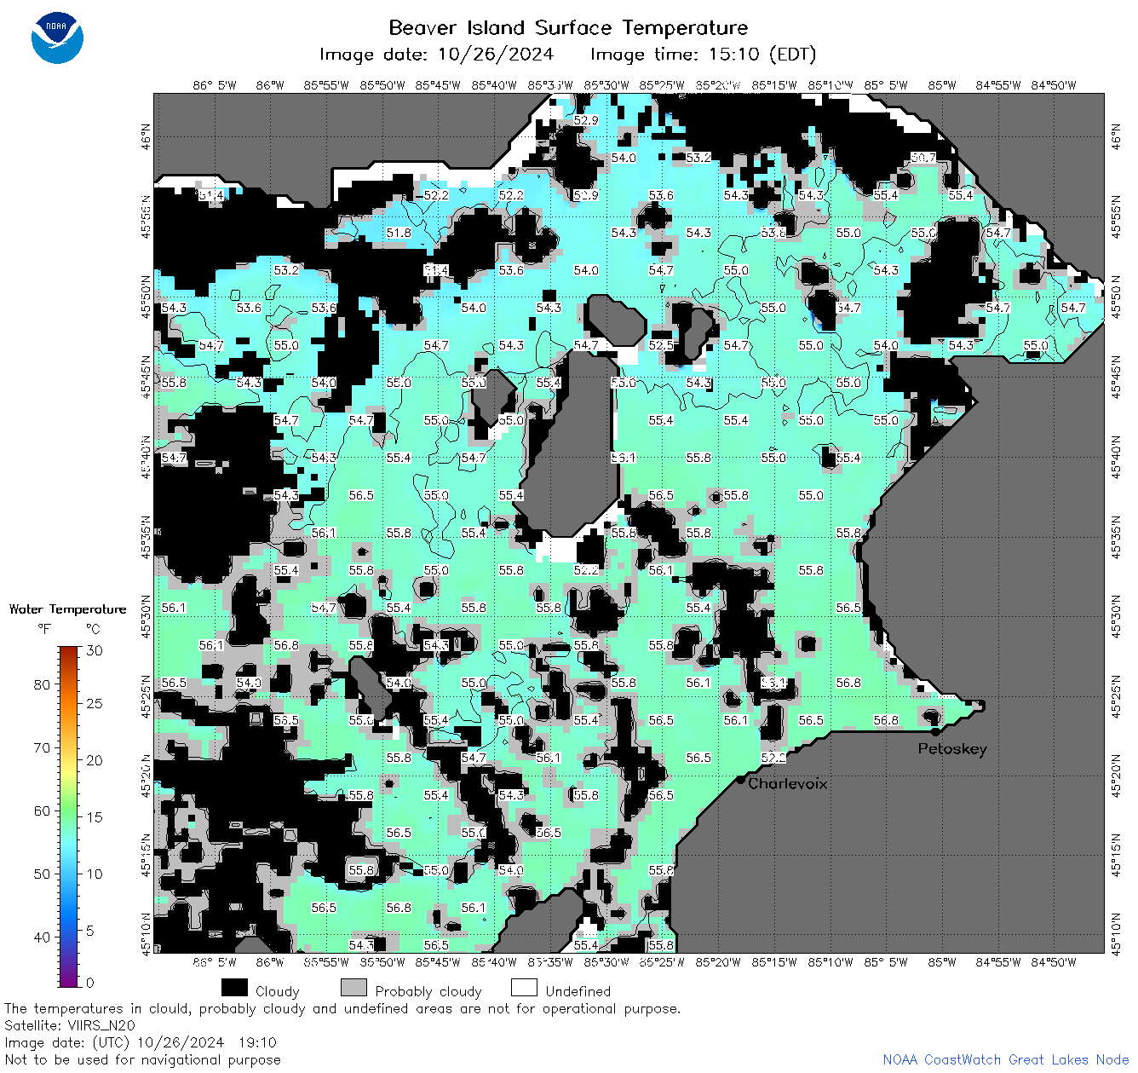Click the 50.7 temperature reading
Viewport: 1138px width, 1073px height.
[x=923, y=158]
